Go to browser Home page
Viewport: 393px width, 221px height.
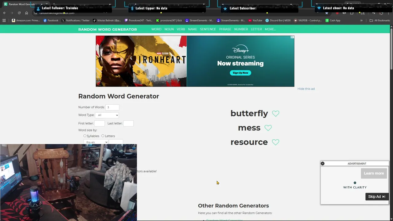pos(26,13)
